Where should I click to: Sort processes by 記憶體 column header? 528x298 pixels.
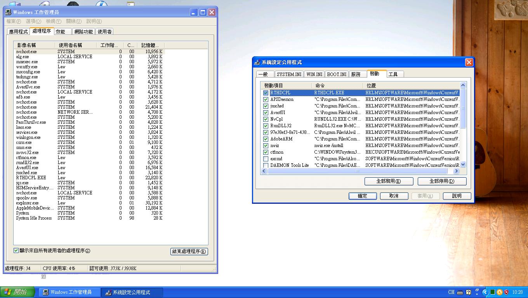[151, 45]
